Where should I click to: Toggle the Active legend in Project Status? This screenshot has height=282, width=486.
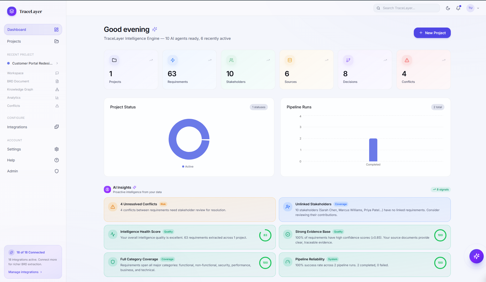coord(188,166)
